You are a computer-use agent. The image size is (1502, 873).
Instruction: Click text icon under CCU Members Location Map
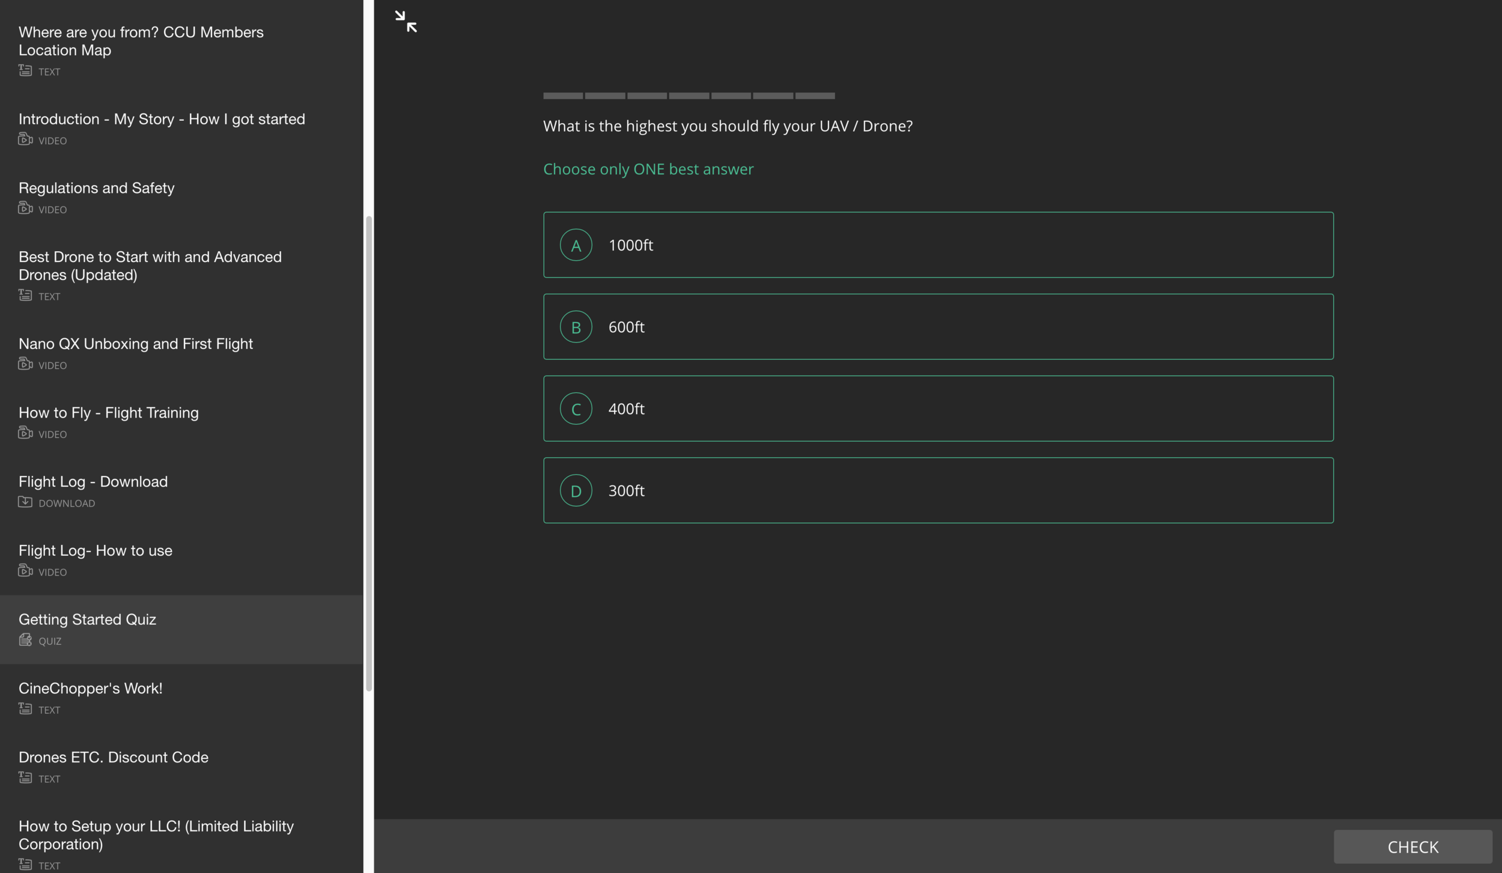pos(25,70)
